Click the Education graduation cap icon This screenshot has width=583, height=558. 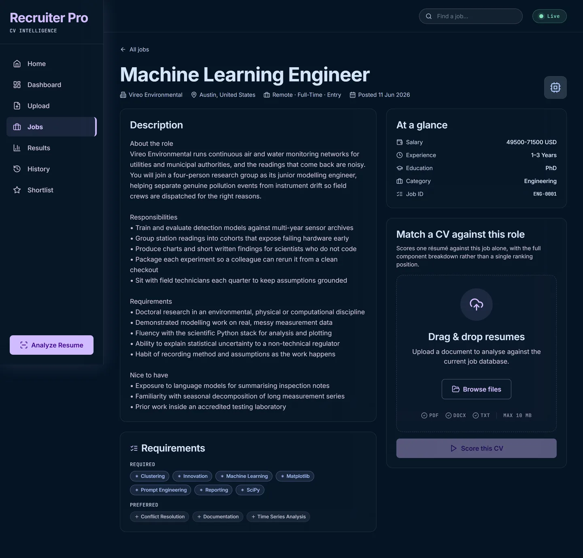[x=400, y=168]
